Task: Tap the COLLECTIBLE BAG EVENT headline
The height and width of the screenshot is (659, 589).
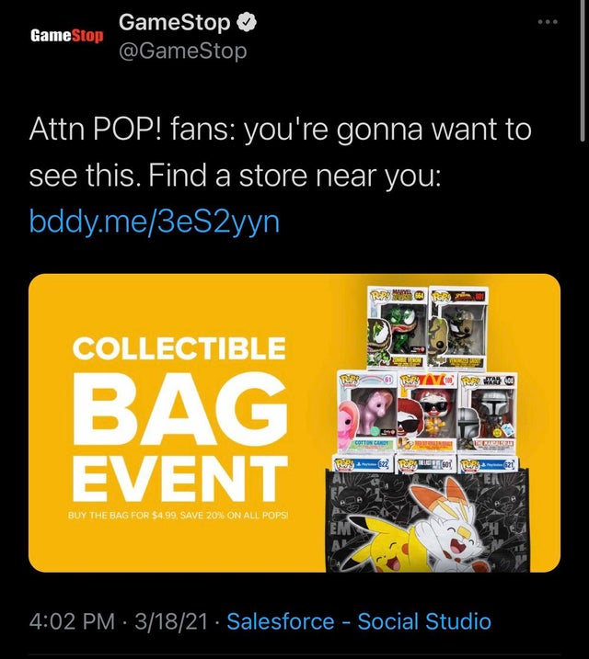Action: (x=179, y=418)
